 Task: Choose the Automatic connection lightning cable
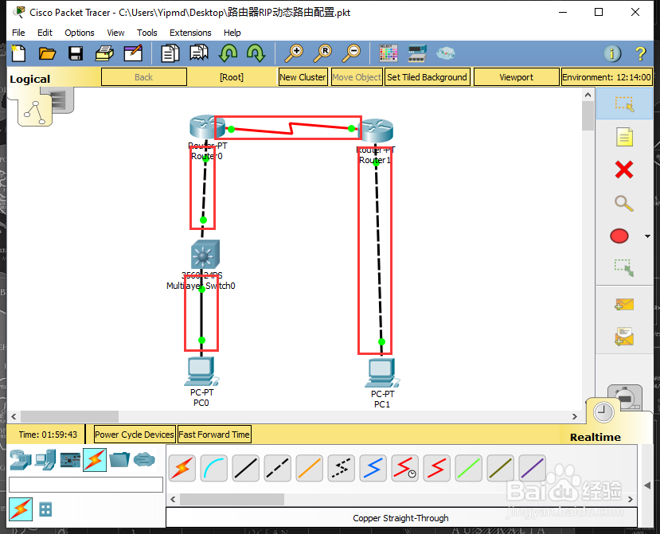pyautogui.click(x=182, y=468)
